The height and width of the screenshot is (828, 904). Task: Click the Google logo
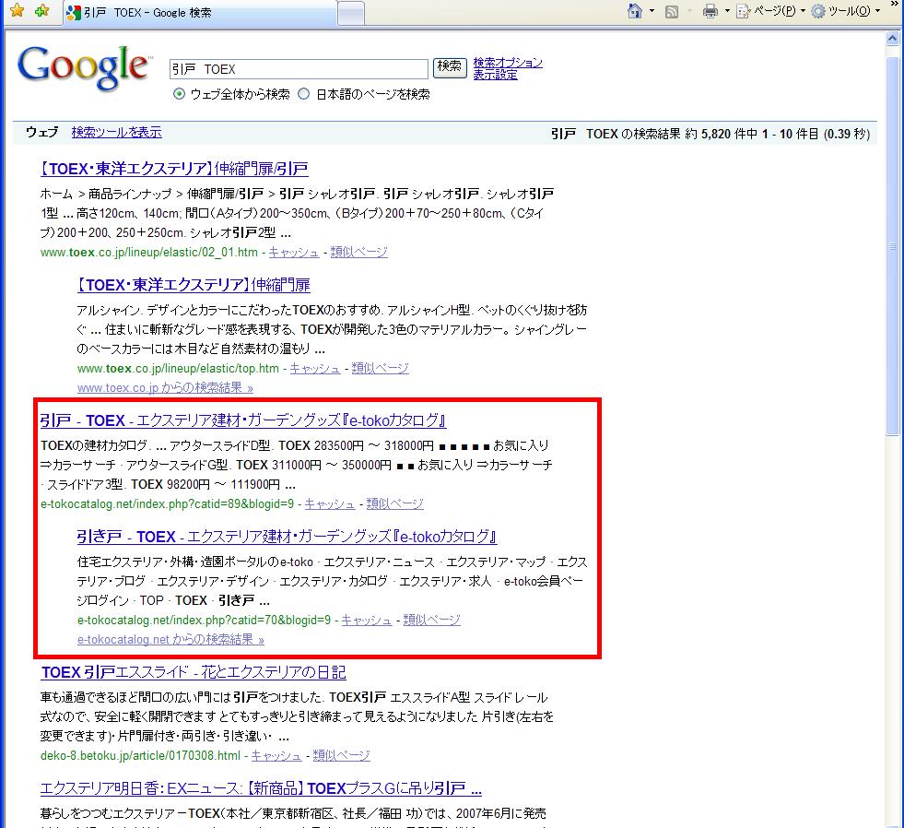(x=83, y=66)
